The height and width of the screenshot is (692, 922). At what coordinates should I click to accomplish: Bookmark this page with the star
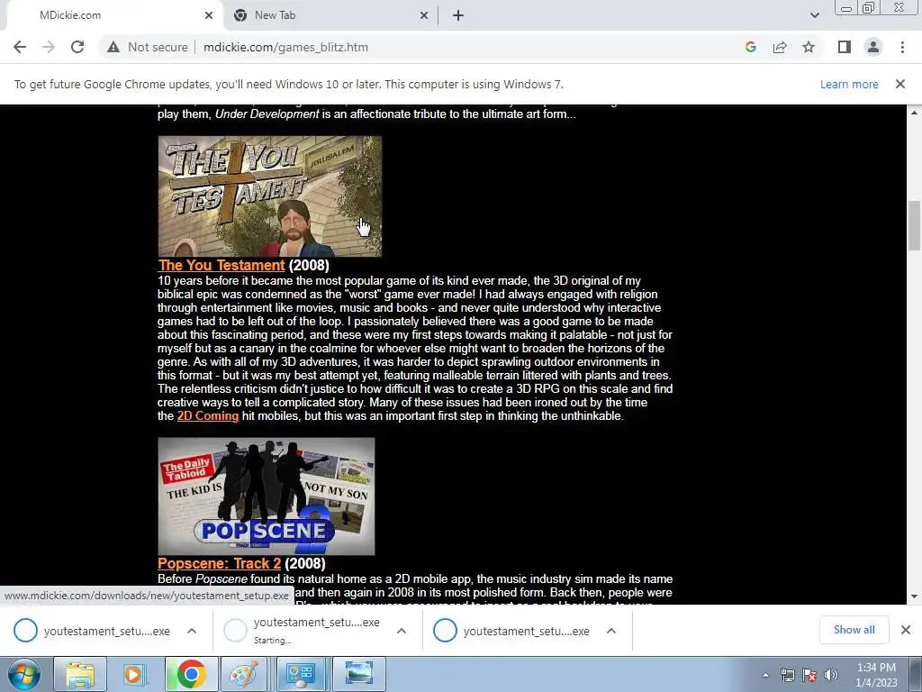point(809,47)
